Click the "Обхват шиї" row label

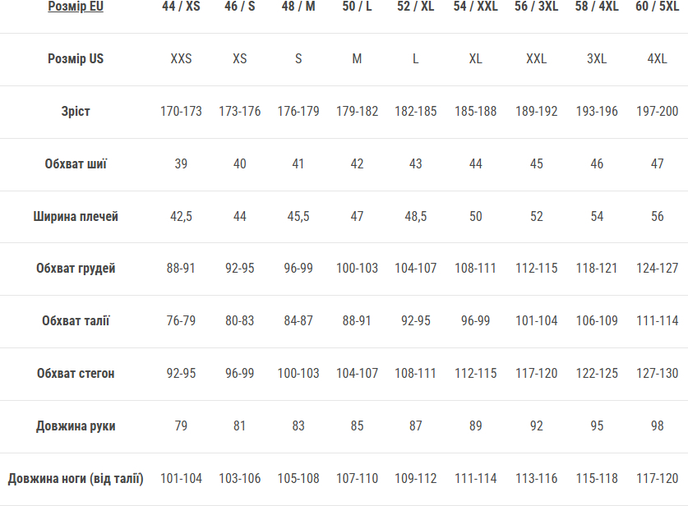point(76,163)
